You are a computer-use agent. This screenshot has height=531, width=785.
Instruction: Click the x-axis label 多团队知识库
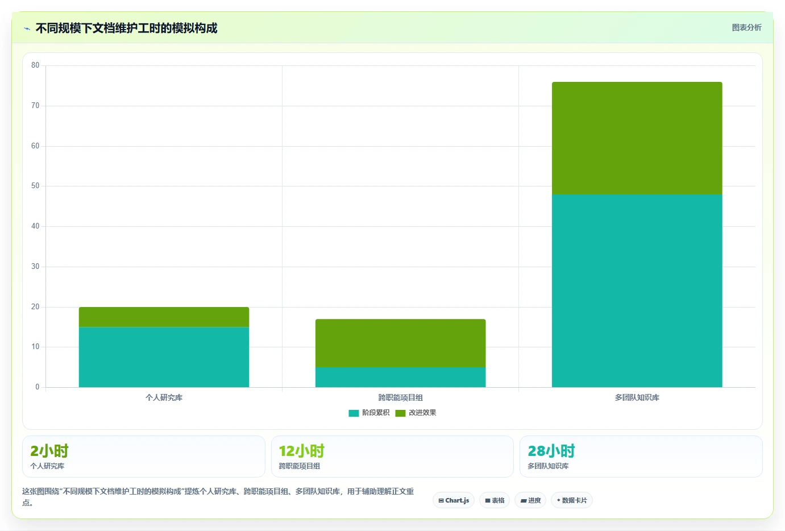(x=637, y=397)
